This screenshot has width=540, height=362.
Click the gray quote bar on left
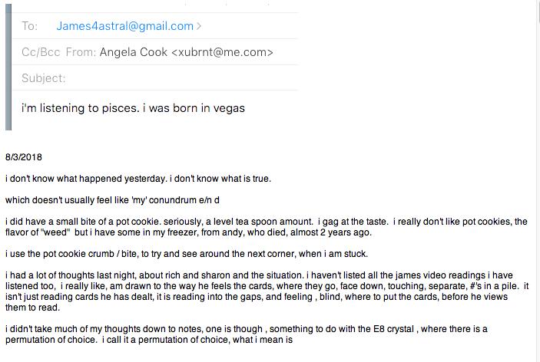[8, 67]
